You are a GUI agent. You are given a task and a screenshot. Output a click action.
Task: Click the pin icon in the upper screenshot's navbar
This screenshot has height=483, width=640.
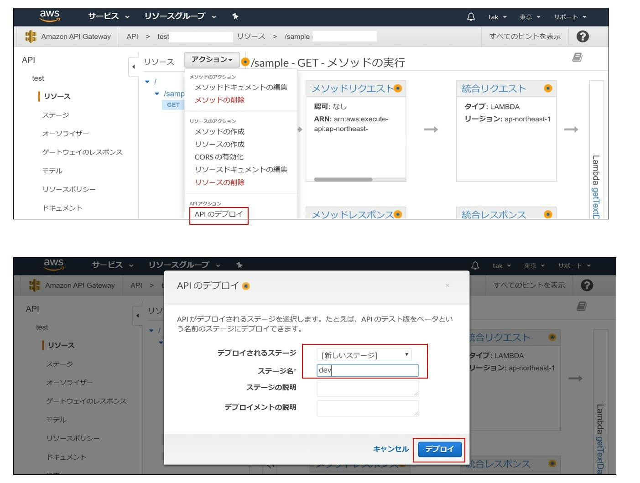coord(235,16)
